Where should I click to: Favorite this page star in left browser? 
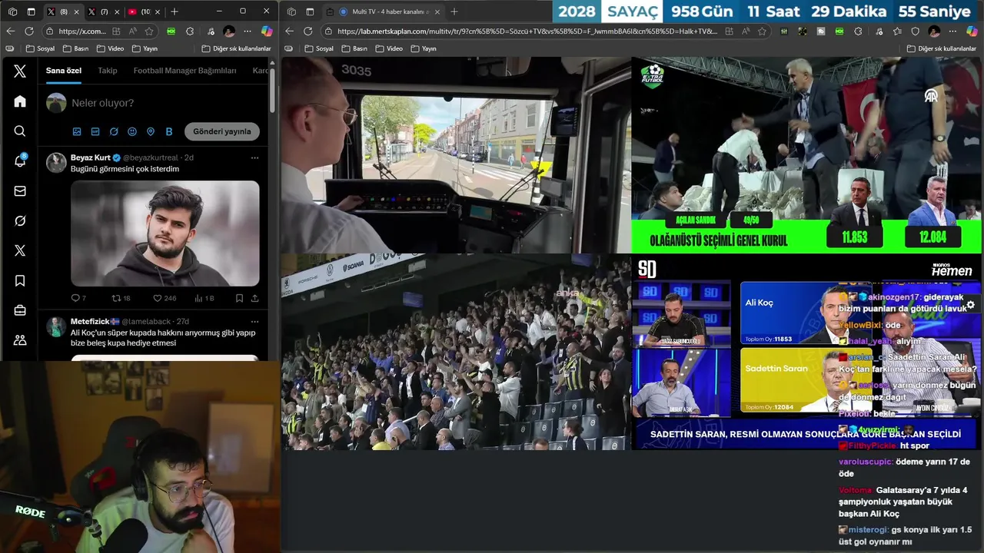(149, 31)
